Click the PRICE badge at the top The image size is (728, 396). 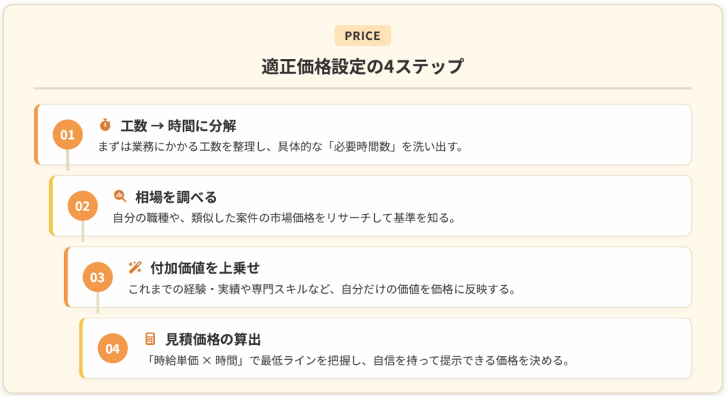coord(363,36)
